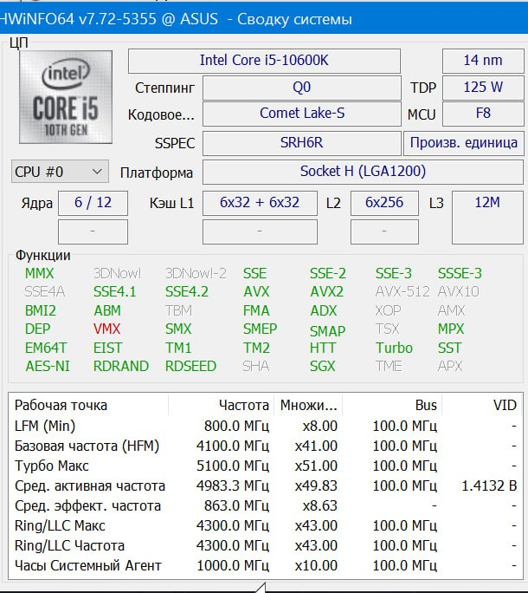Screen dimensions: 528x593
Task: Select the MPX feature label
Action: click(451, 329)
